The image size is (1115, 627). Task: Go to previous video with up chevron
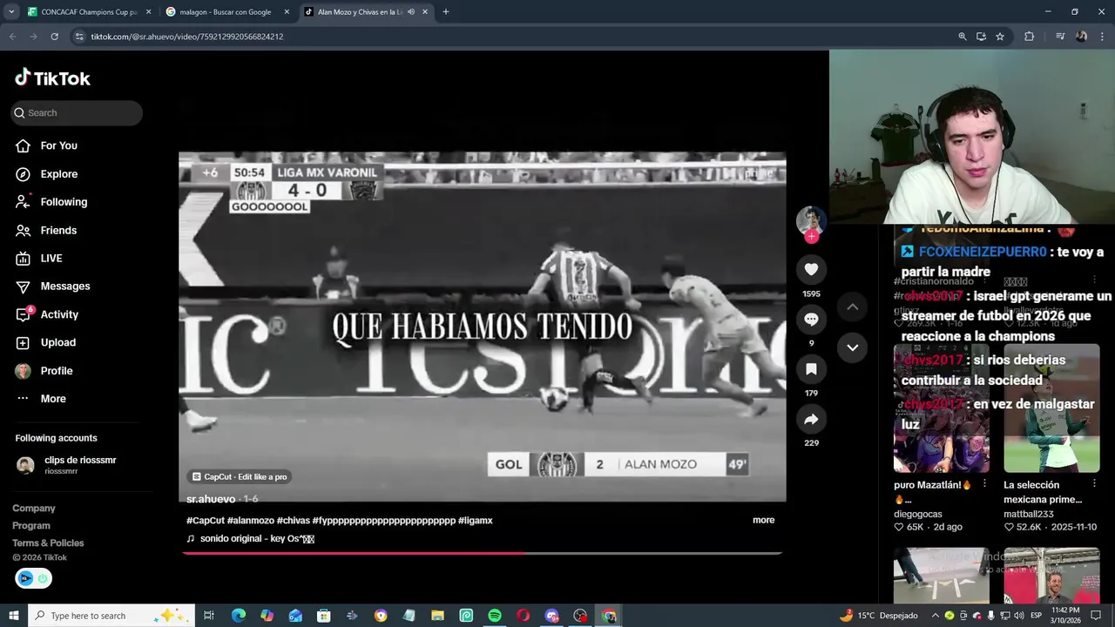(853, 307)
